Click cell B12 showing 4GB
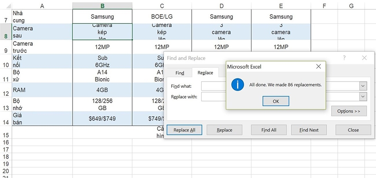 click(102, 90)
